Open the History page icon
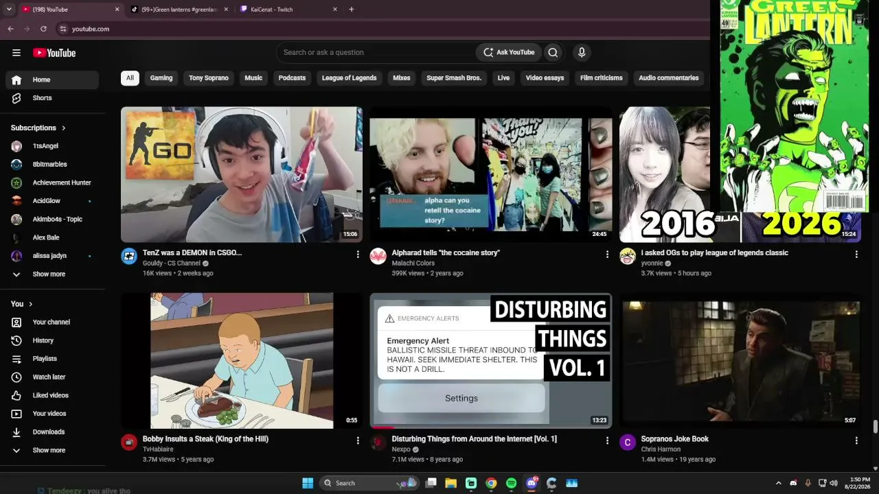879x494 pixels. [x=16, y=340]
